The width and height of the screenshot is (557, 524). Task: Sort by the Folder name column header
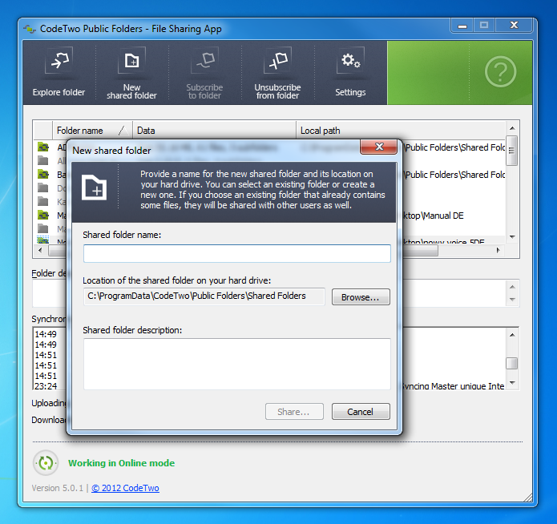click(x=92, y=131)
